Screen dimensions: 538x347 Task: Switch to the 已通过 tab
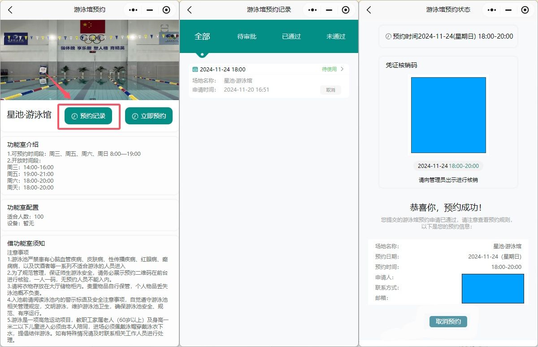[x=291, y=36]
